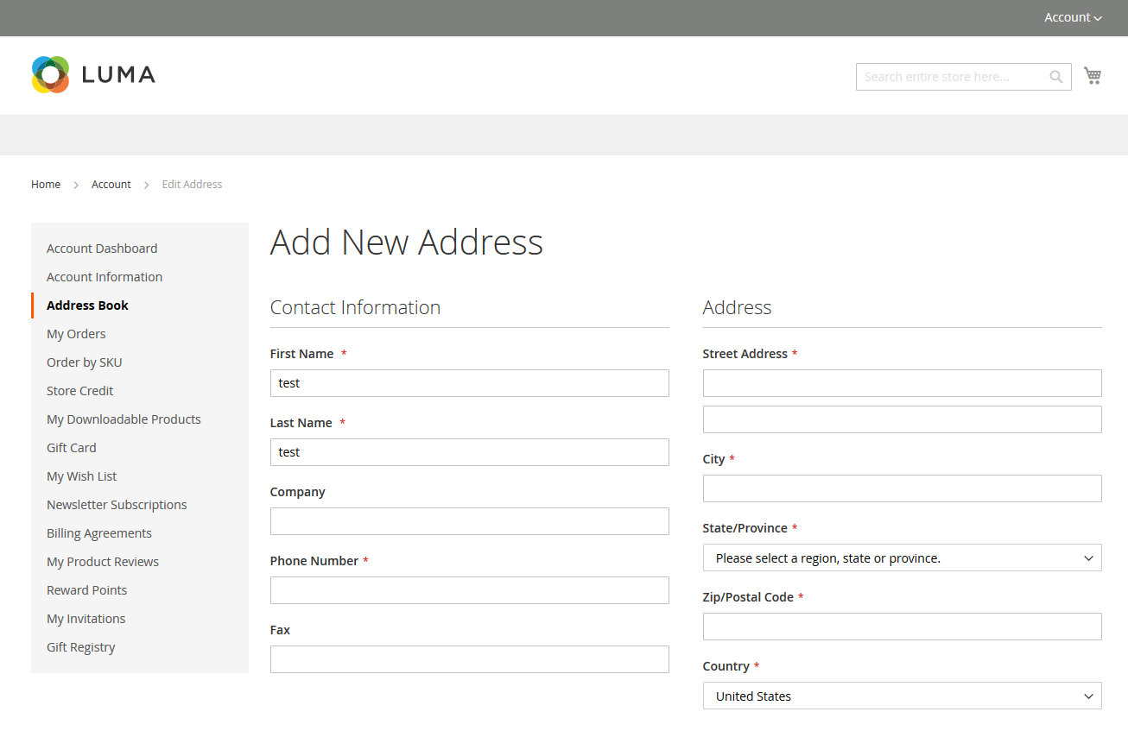This screenshot has height=737, width=1128.
Task: Open the Country dropdown
Action: click(902, 696)
